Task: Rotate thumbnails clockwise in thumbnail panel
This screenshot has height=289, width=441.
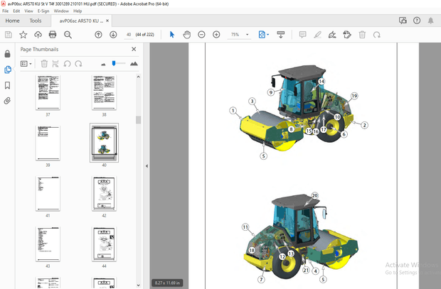Action: (79, 63)
